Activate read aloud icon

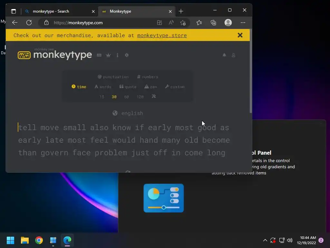click(x=171, y=23)
